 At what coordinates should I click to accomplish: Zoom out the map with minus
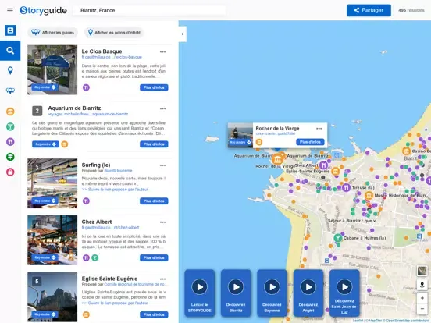pyautogui.click(x=422, y=309)
